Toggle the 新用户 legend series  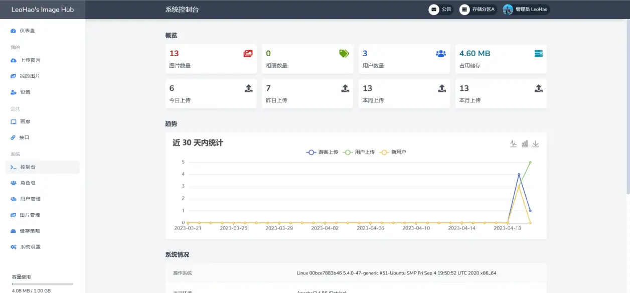coord(393,152)
